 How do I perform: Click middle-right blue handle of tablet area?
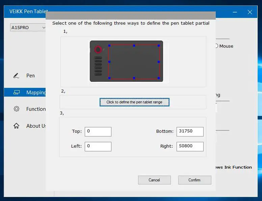click(x=159, y=62)
